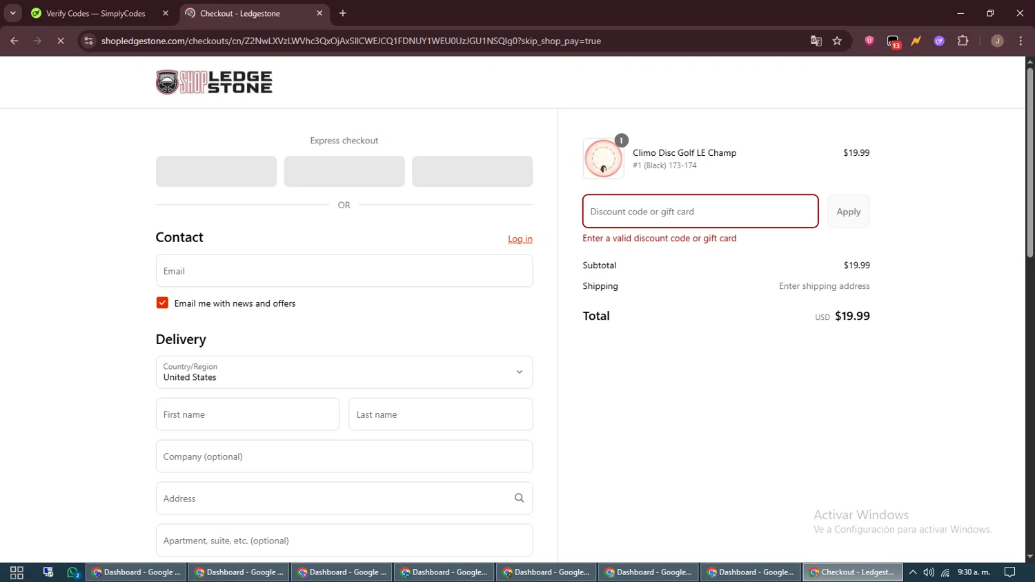Image resolution: width=1035 pixels, height=582 pixels.
Task: Switch to Checkout - Ledgest... taskbar window
Action: click(x=853, y=572)
